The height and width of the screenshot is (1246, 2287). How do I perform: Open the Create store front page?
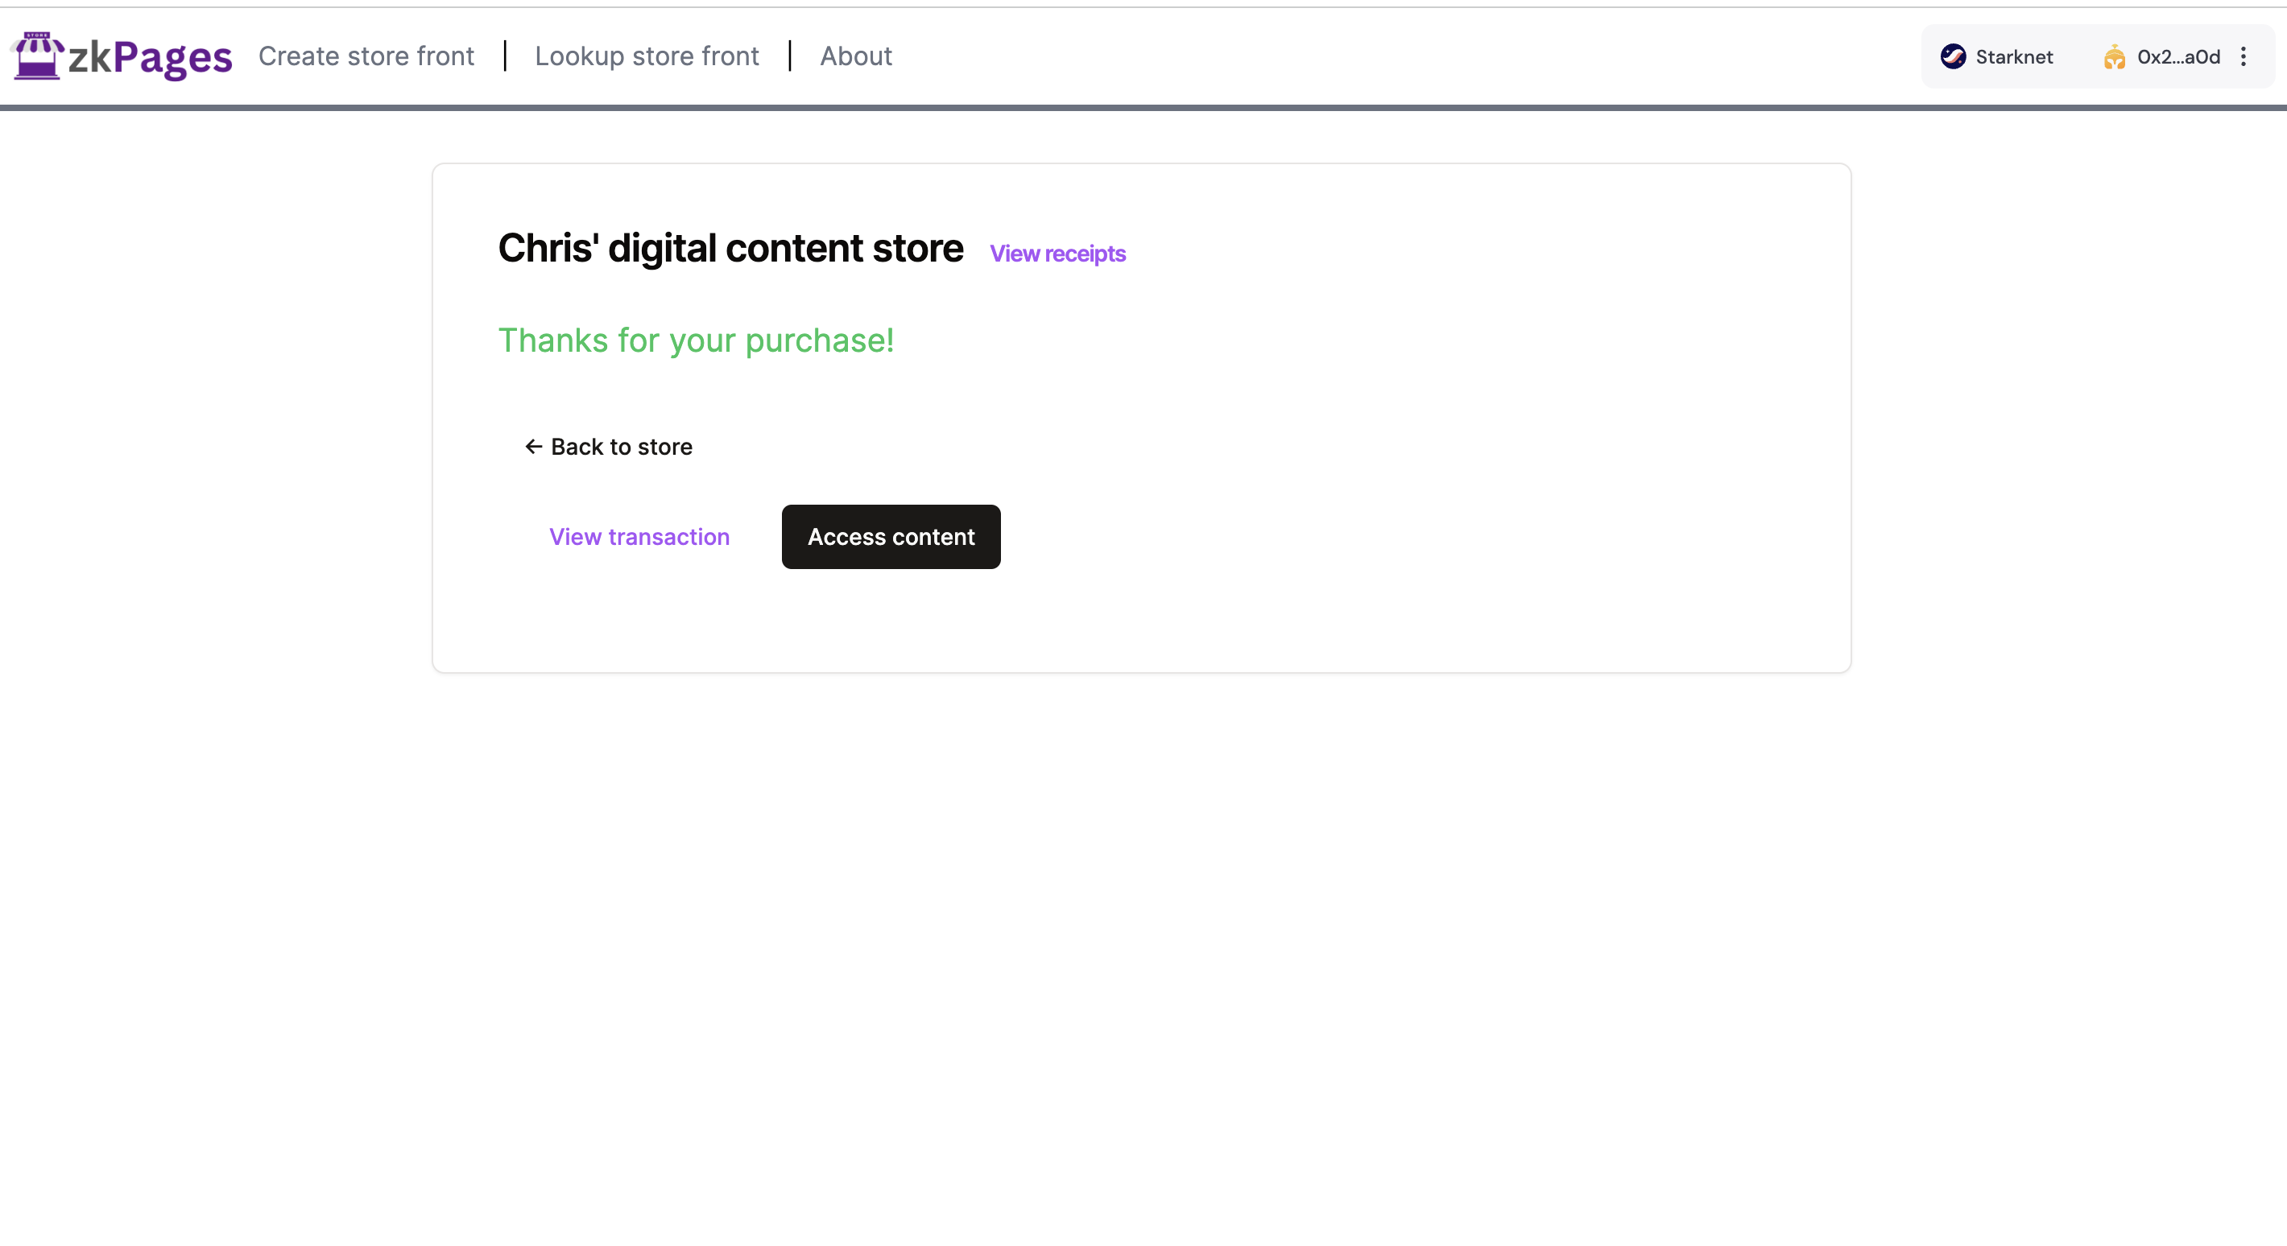(x=366, y=56)
